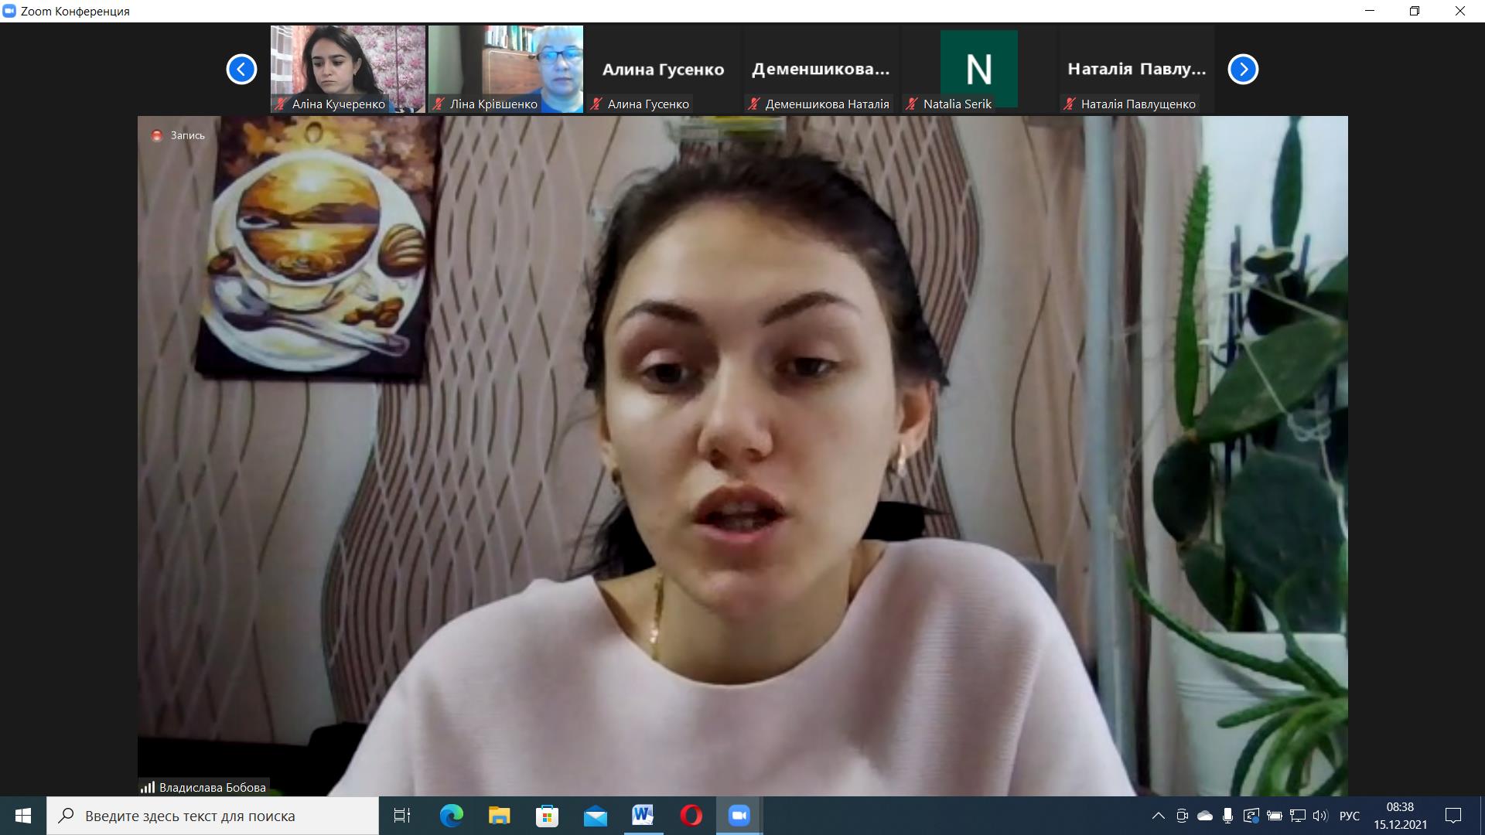Open File Explorer from taskbar
1485x835 pixels.
point(499,816)
